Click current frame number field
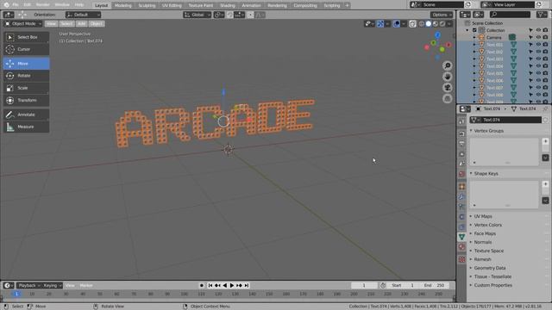The width and height of the screenshot is (552, 310). [x=364, y=285]
